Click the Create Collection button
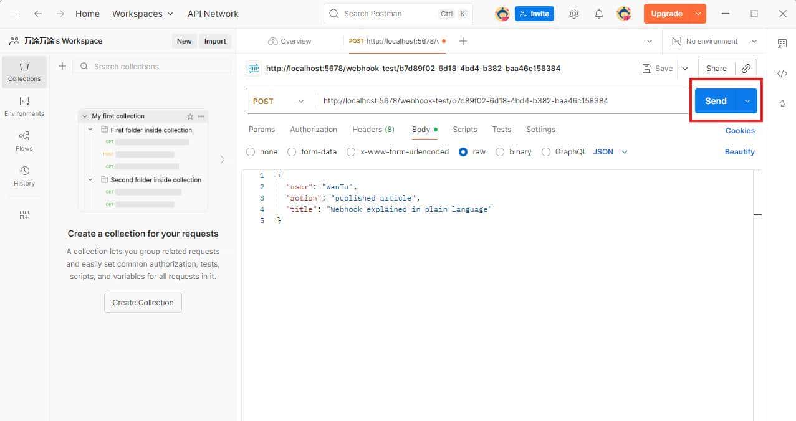The height and width of the screenshot is (421, 796). pos(143,302)
